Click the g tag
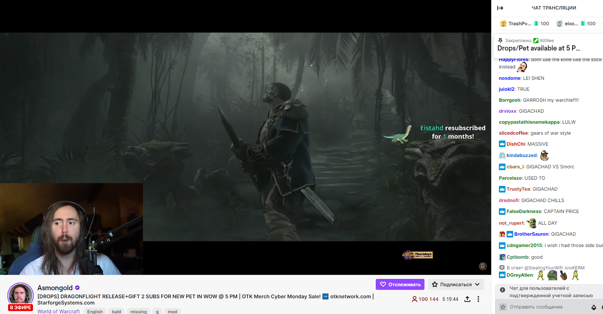 [x=157, y=311]
